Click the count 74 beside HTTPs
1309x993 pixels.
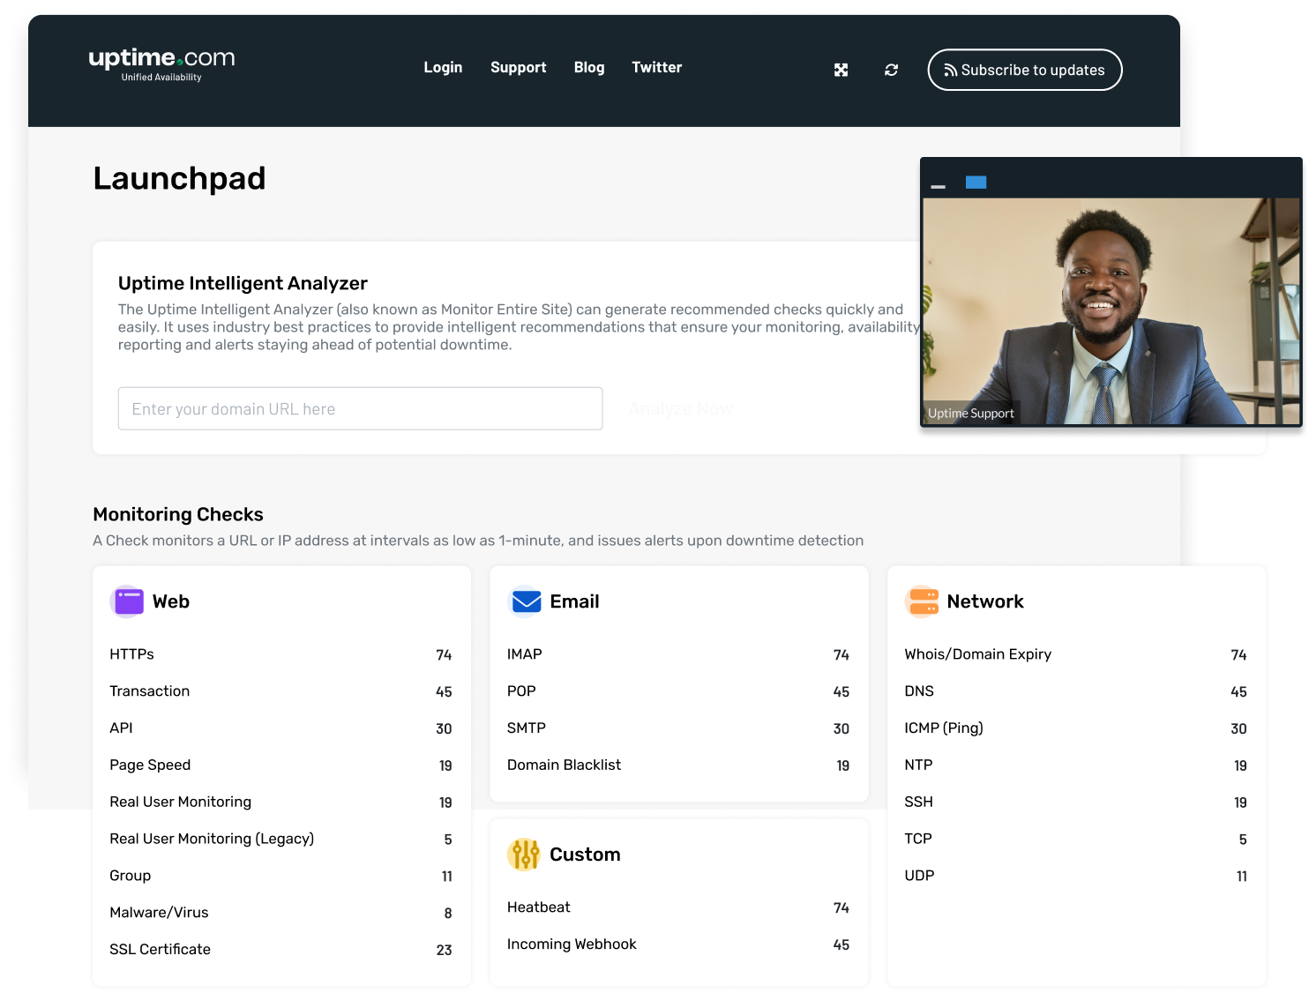click(444, 655)
